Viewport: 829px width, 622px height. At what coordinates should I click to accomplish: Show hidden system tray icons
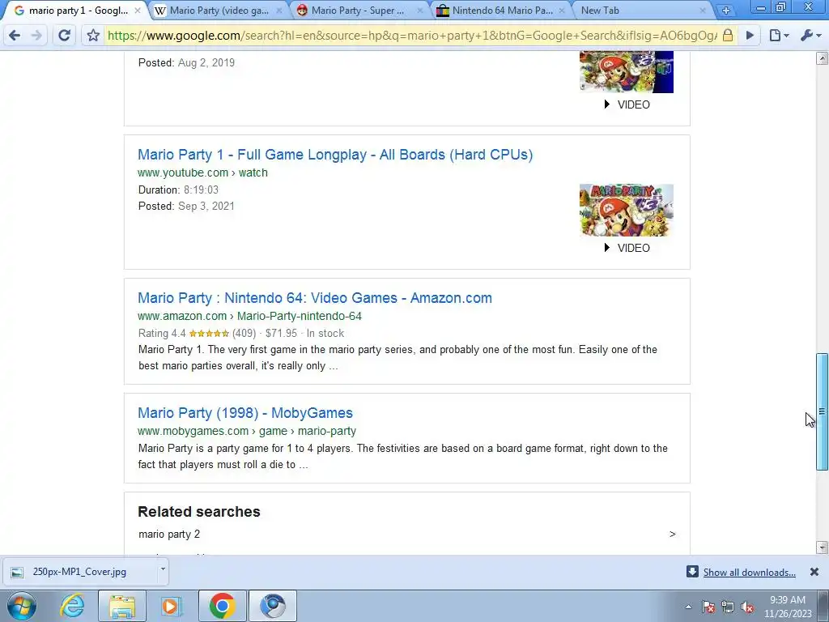688,607
